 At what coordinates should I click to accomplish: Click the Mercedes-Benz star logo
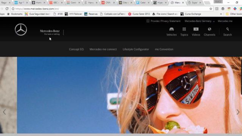(x=21, y=29)
